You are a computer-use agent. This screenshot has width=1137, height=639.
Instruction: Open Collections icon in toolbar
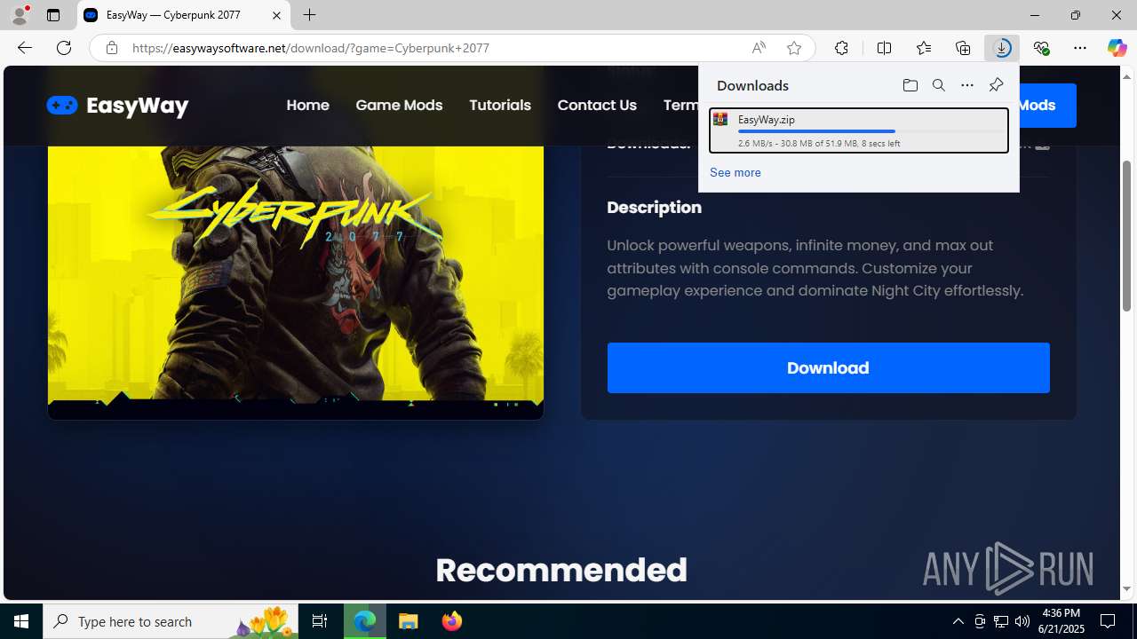click(x=963, y=48)
